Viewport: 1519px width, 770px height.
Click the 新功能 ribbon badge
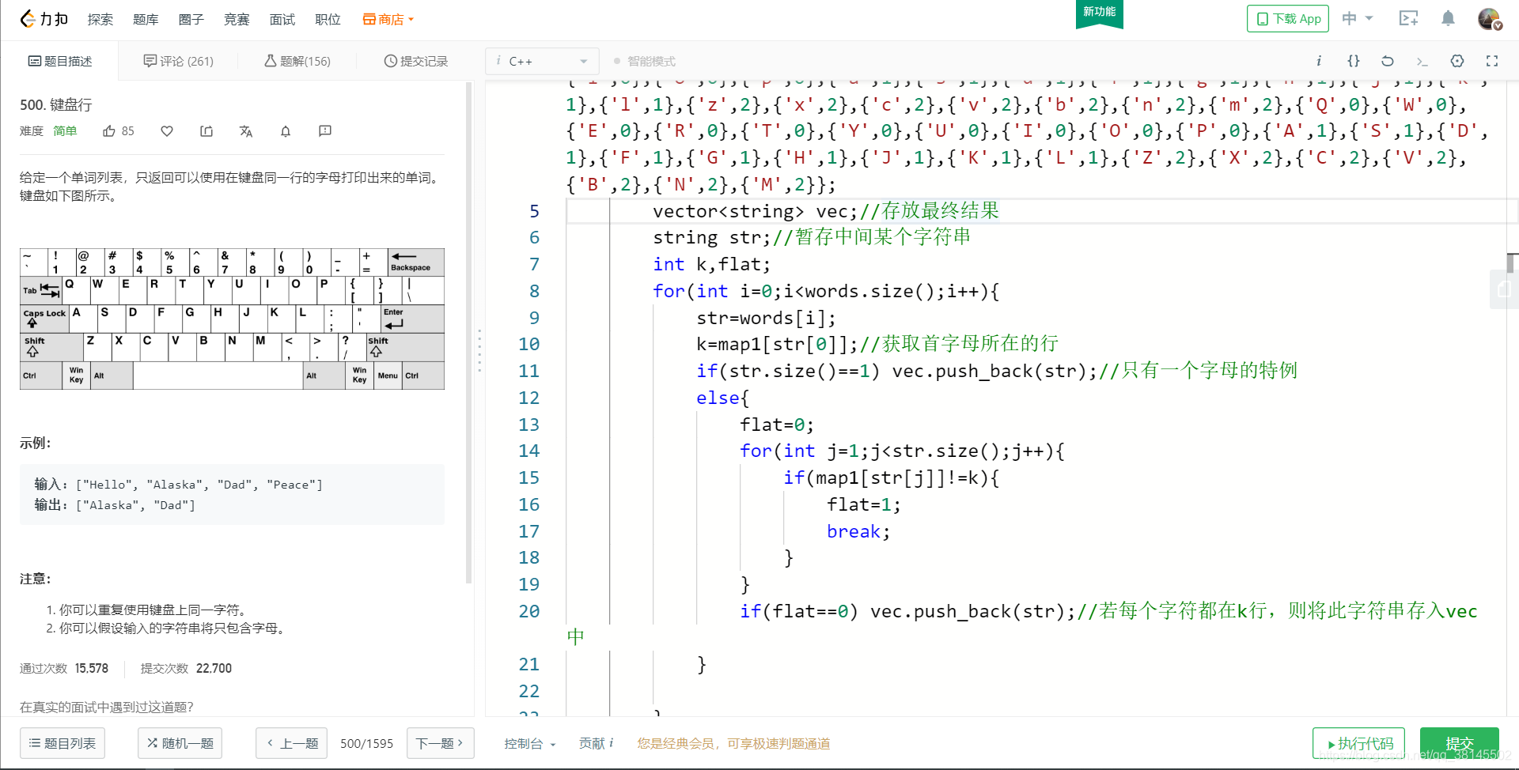click(1099, 13)
